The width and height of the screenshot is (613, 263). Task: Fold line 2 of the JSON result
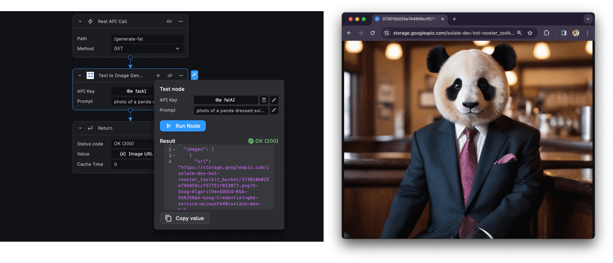(x=174, y=150)
